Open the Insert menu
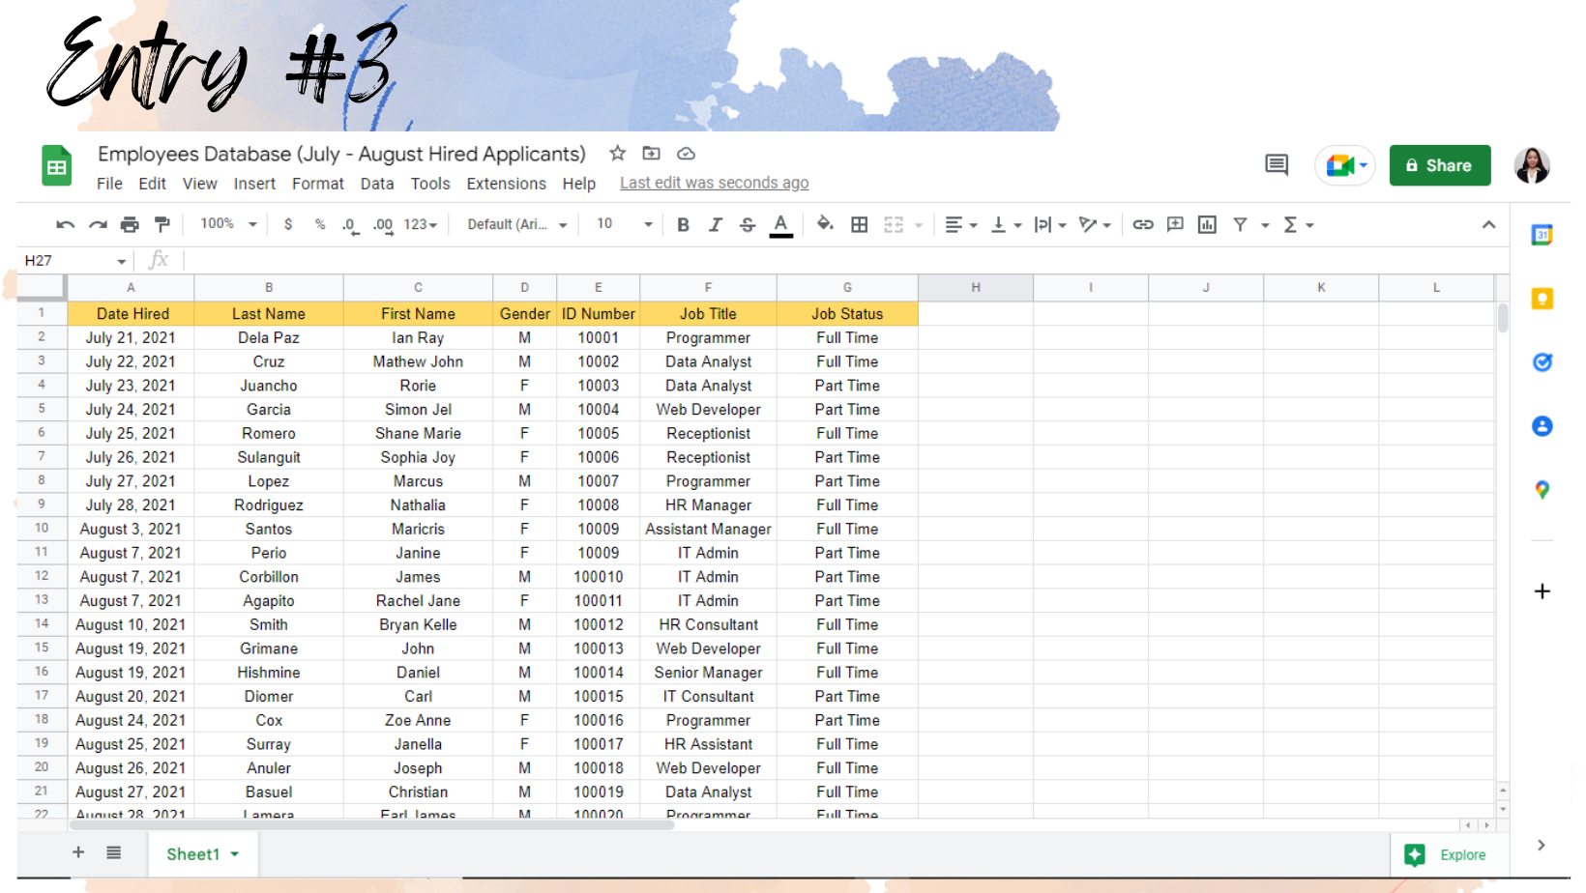 click(x=254, y=184)
